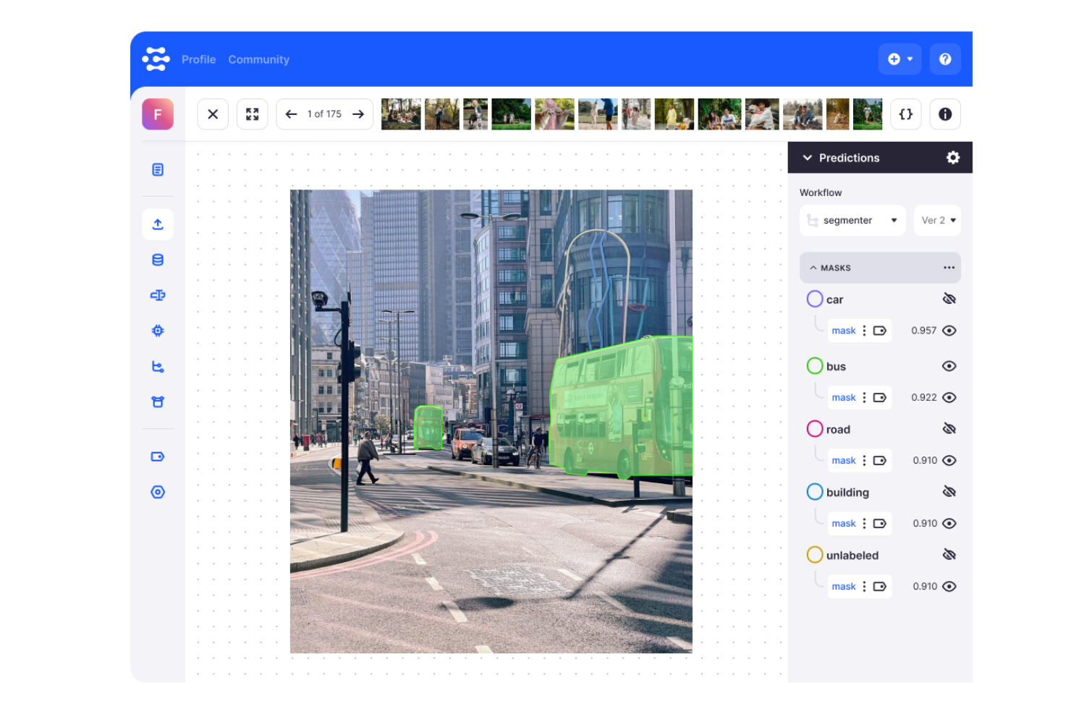1071x714 pixels.
Task: Select the workflow node icon in the sidebar
Action: click(158, 367)
